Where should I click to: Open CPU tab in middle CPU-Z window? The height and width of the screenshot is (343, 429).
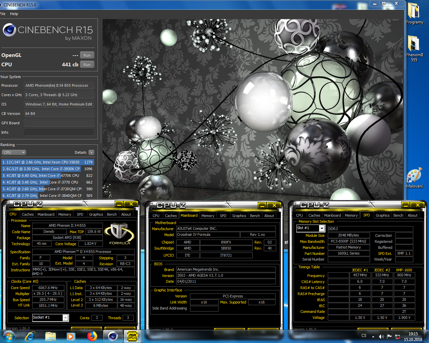coord(156,216)
